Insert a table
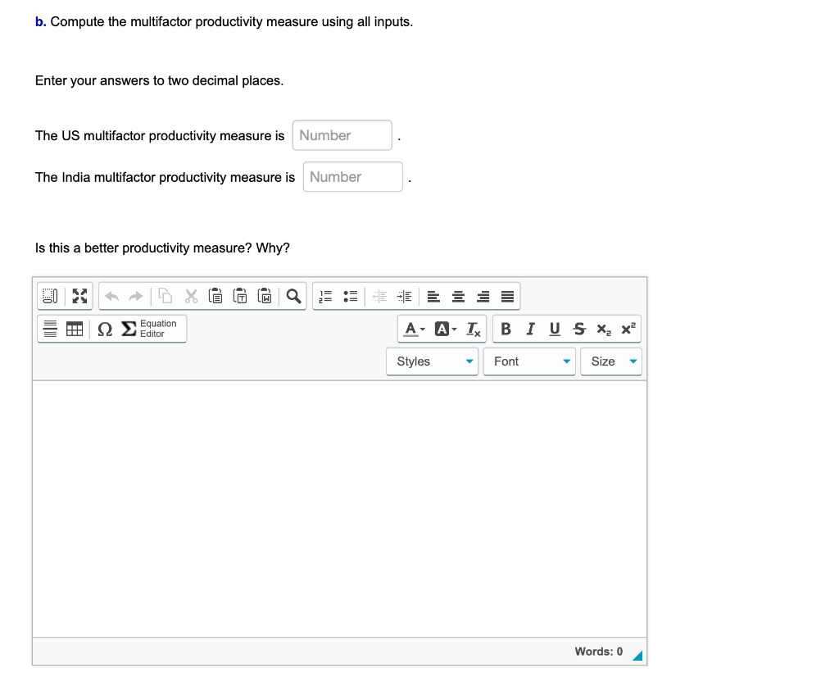 75,329
